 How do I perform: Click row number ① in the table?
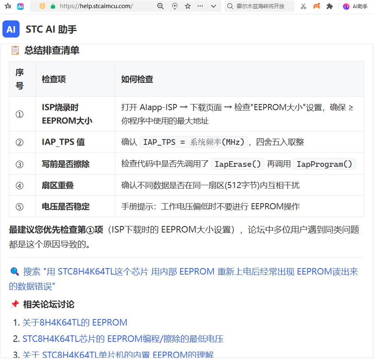[20, 114]
